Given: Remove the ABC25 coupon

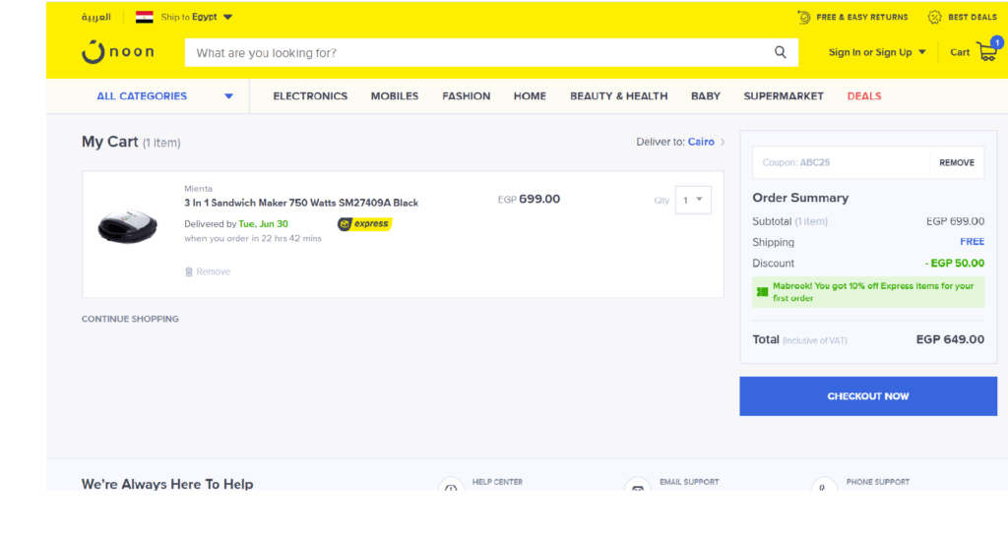Looking at the screenshot, I should (x=957, y=163).
